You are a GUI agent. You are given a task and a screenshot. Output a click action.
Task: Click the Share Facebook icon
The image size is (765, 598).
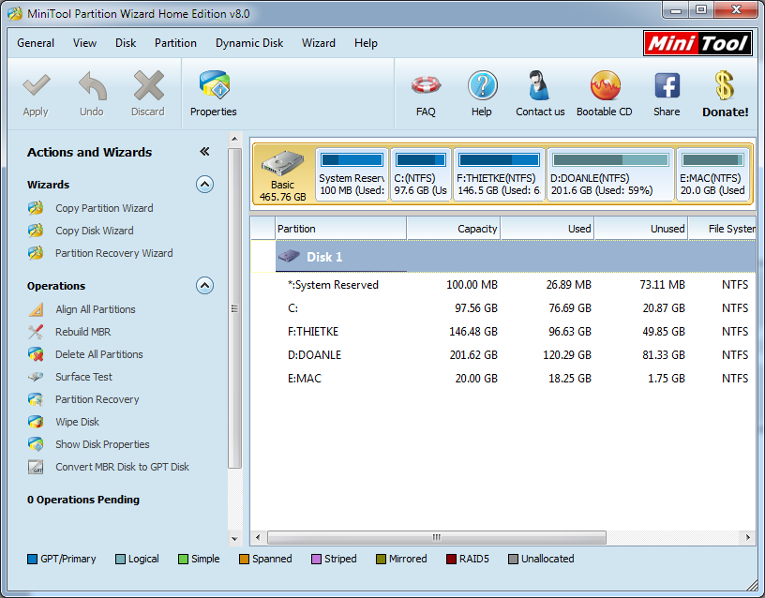667,85
